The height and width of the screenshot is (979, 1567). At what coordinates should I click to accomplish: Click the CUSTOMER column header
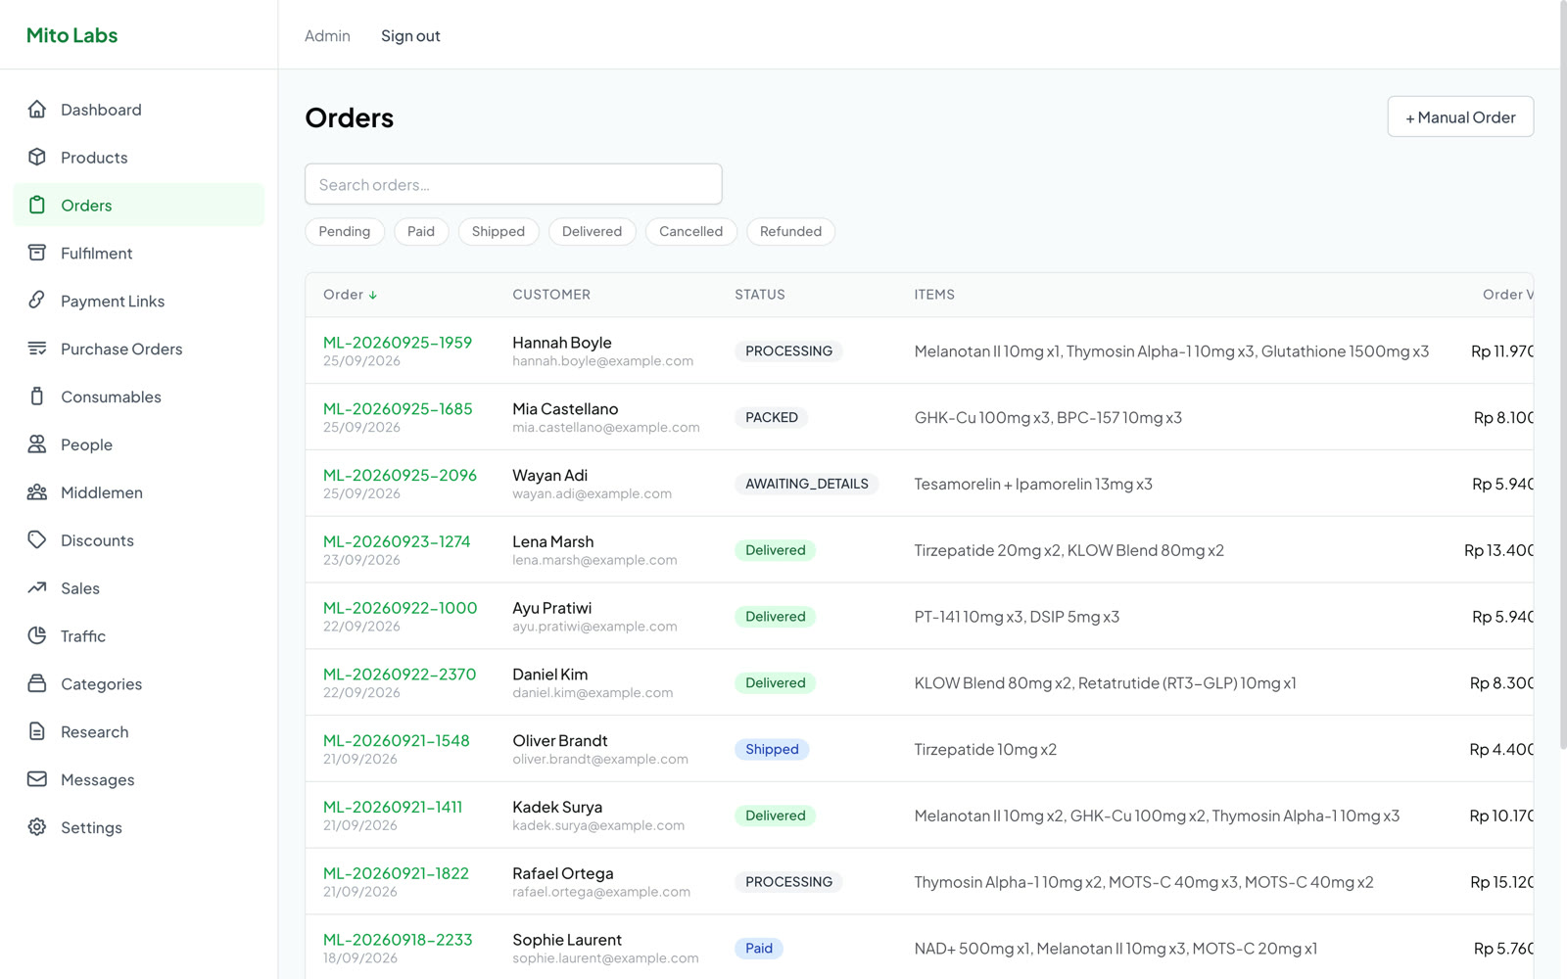(551, 295)
